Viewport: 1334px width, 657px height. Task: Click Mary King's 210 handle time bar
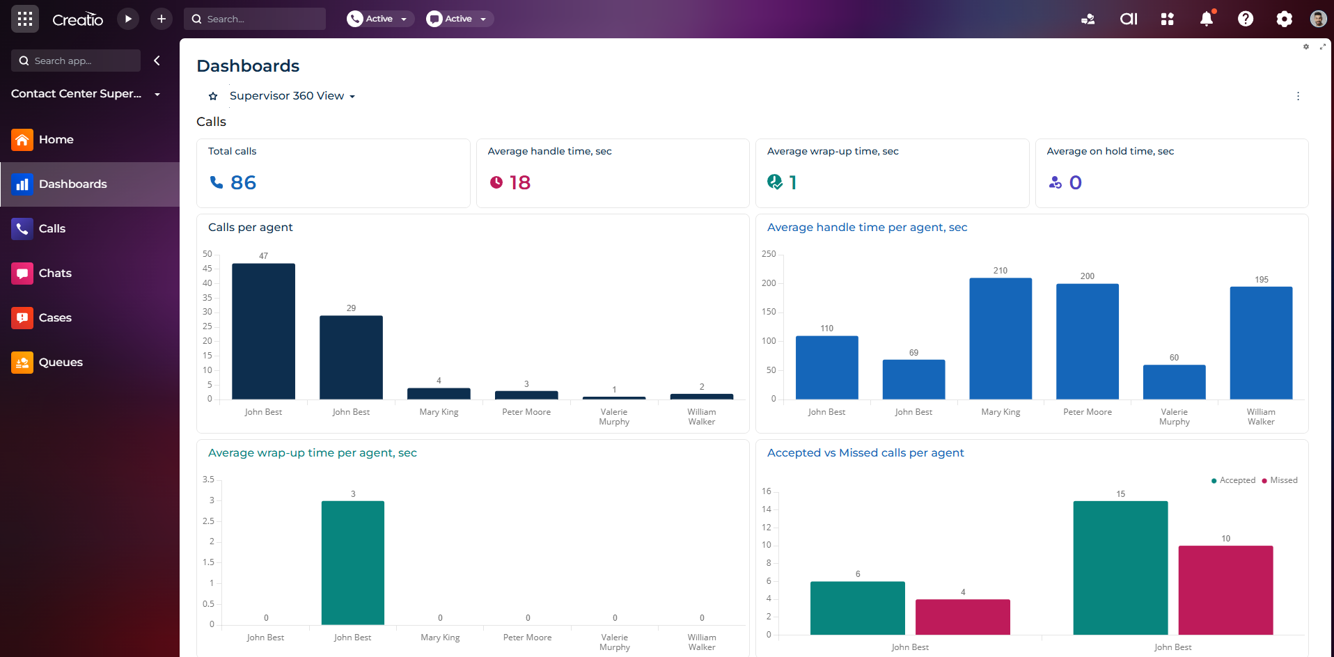[1000, 338]
